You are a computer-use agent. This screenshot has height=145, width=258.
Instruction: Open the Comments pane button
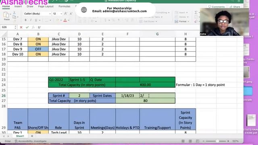pos(216,7)
